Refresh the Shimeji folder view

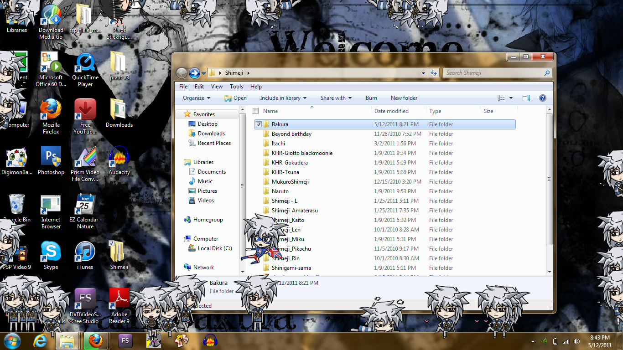tap(433, 72)
